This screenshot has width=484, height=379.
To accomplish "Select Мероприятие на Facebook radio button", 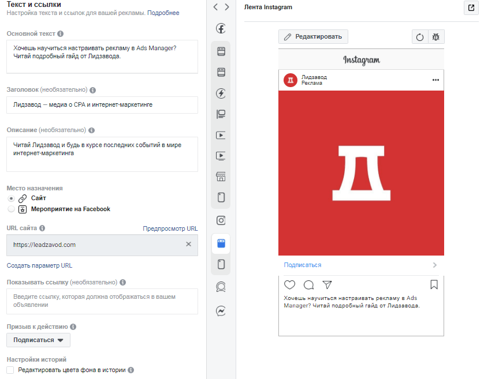I will (x=11, y=209).
